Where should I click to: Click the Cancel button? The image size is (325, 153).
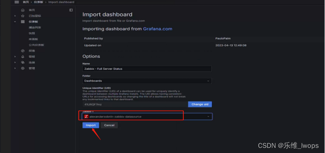pos(109,125)
